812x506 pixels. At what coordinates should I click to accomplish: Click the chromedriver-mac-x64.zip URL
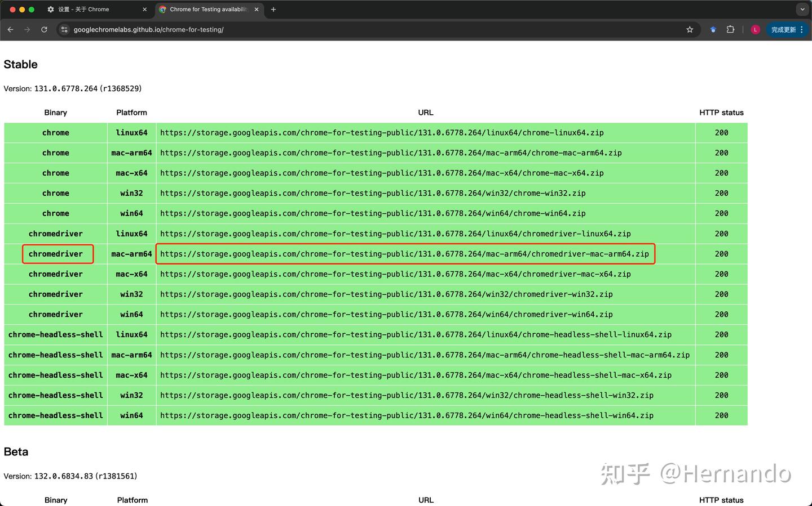(395, 274)
